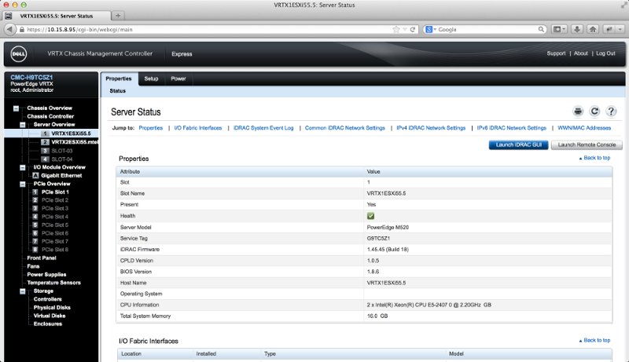This screenshot has width=629, height=362.
Task: Jump to Common iDRAC Network Settings
Action: point(344,128)
